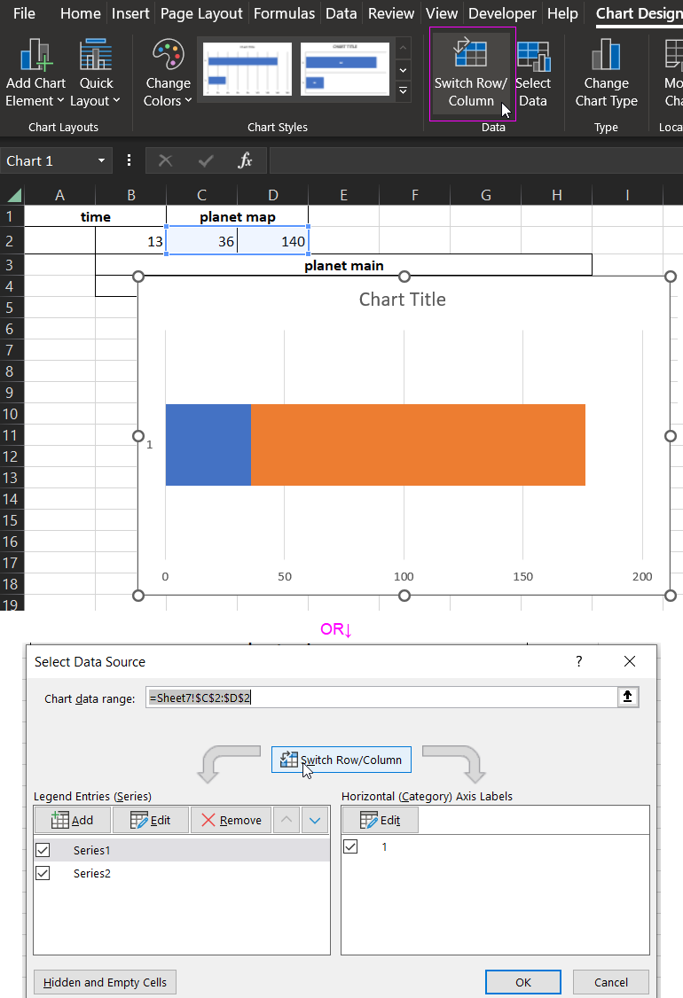This screenshot has width=683, height=998.
Task: Click the chart data range collapse icon
Action: tap(627, 698)
